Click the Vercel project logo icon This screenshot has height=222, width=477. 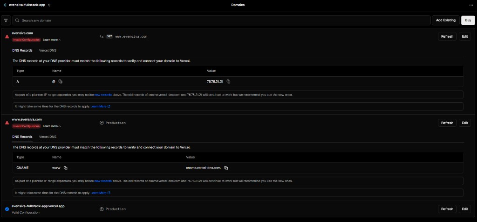[5, 5]
